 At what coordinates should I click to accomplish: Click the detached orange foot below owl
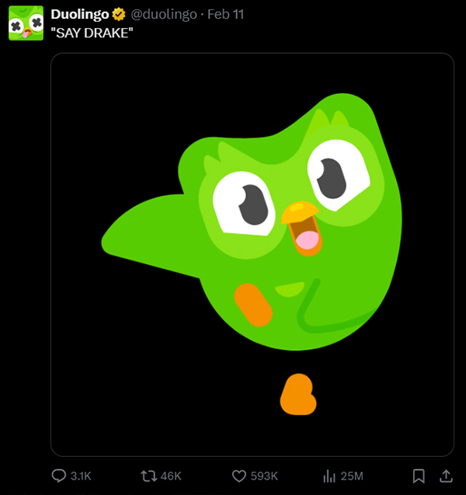pos(297,394)
